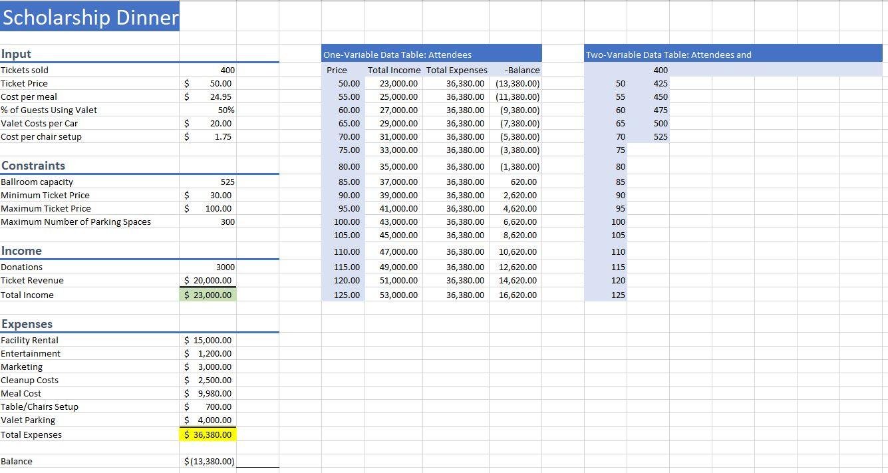Click the parking spaces value 300

coord(229,222)
